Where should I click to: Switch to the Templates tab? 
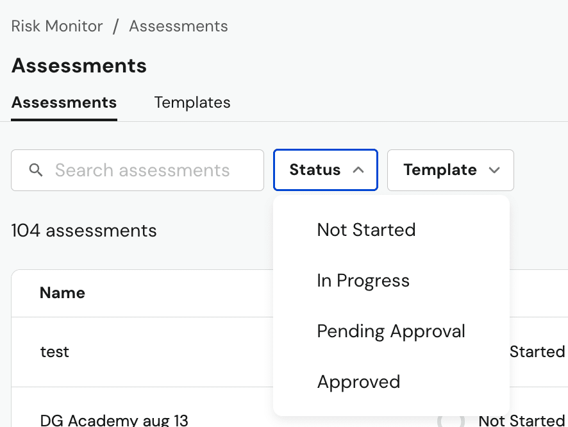pyautogui.click(x=192, y=103)
